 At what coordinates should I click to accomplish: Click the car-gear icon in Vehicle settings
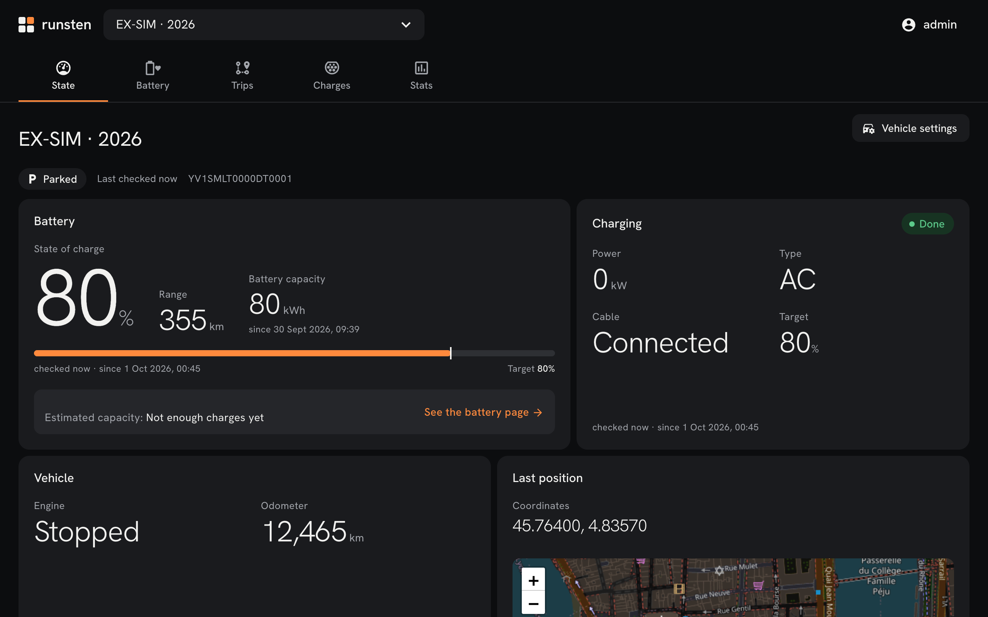click(x=868, y=129)
